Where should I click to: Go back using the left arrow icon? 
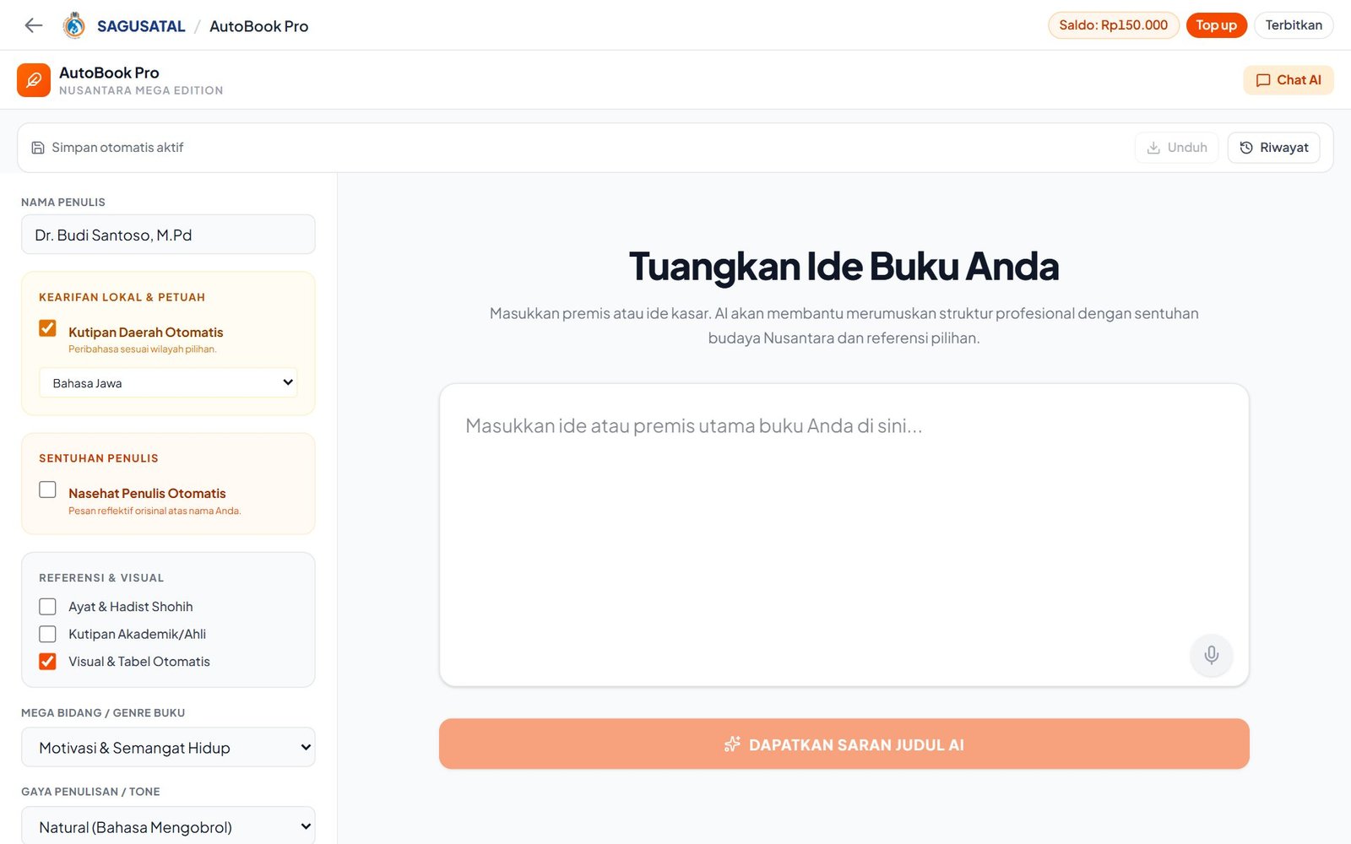(x=34, y=25)
